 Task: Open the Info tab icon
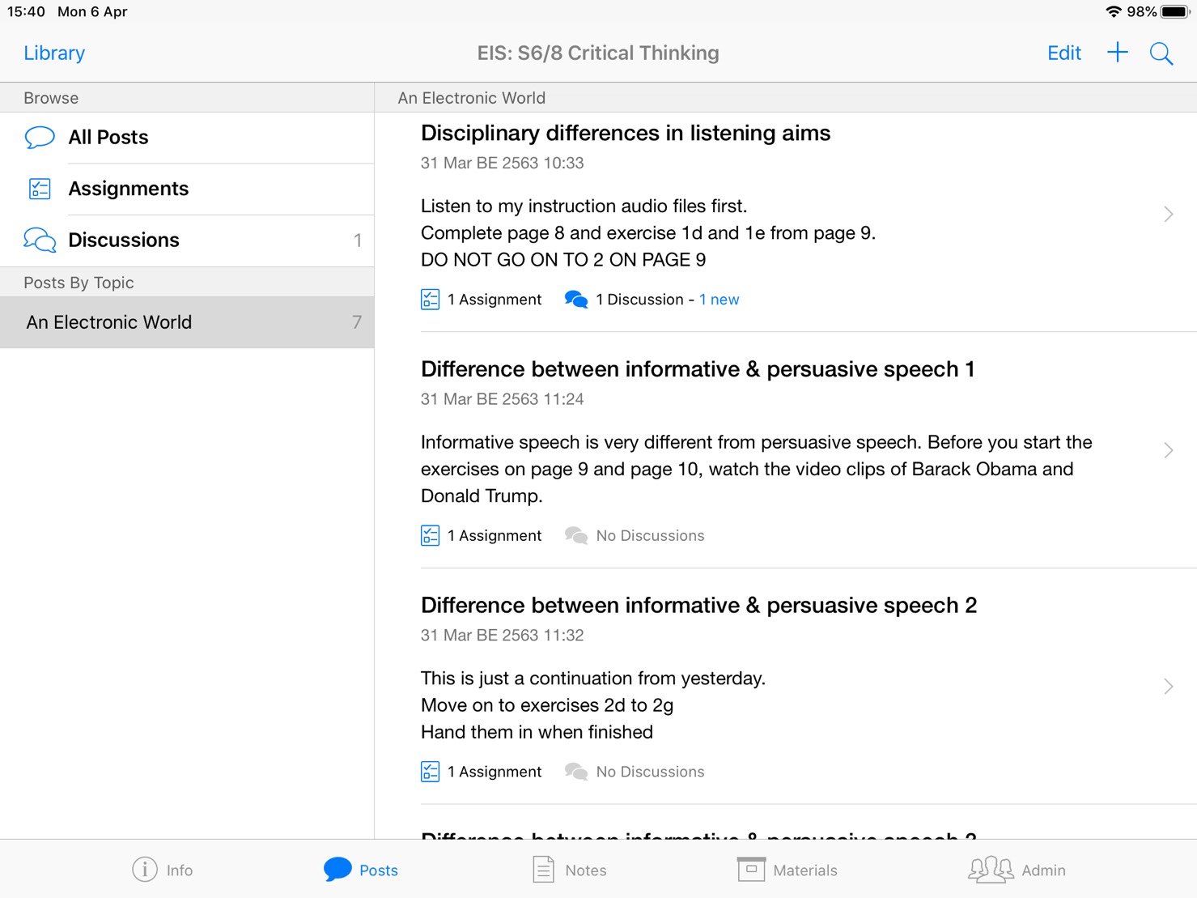(x=144, y=870)
